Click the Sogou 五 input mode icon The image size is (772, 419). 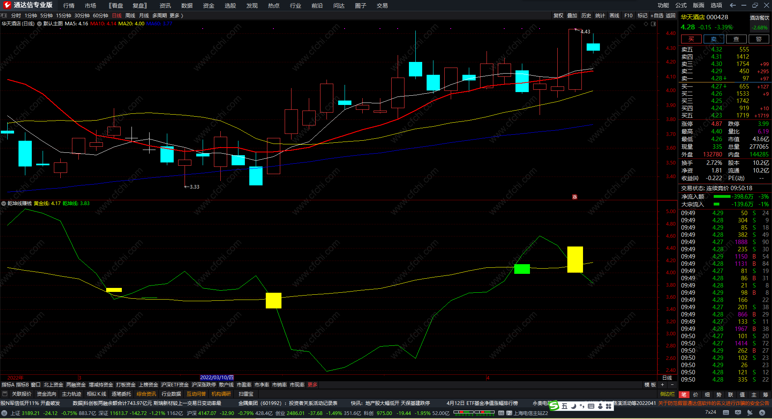(x=564, y=406)
